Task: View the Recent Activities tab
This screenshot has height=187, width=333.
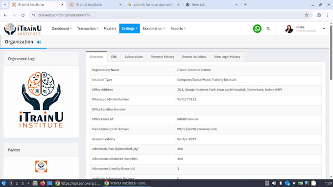Action: coord(194,57)
